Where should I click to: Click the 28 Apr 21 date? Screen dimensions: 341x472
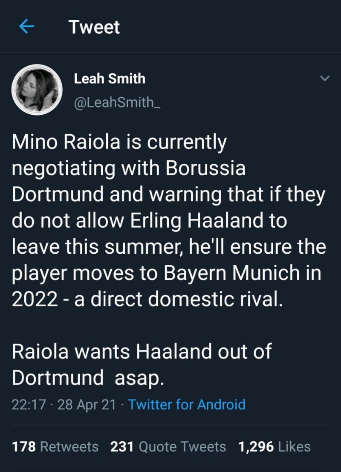[x=87, y=404]
